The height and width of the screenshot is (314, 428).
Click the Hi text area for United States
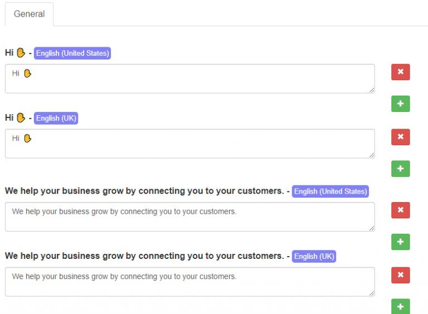[189, 78]
